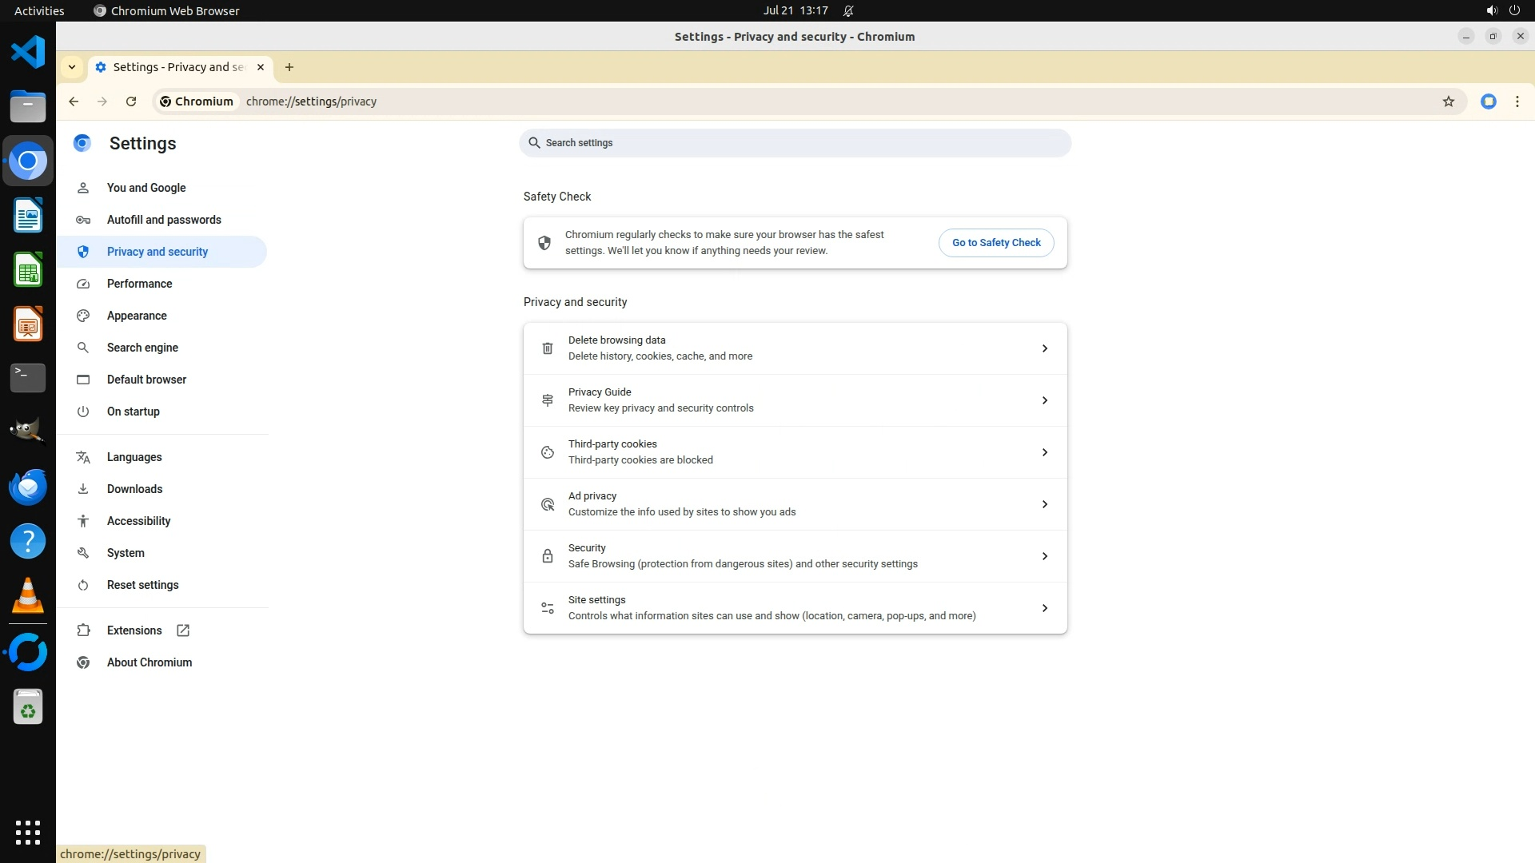This screenshot has height=863, width=1535.
Task: Close the Settings tab
Action: point(260,67)
